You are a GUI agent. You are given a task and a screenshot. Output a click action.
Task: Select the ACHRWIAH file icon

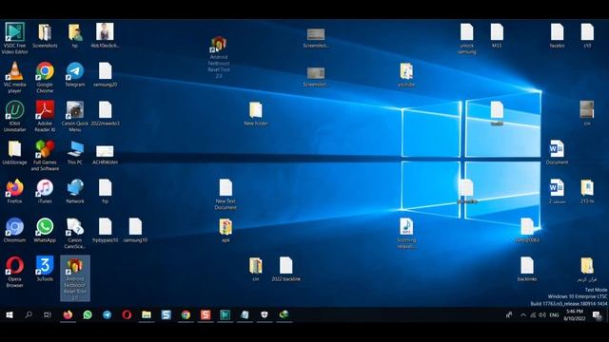105,154
